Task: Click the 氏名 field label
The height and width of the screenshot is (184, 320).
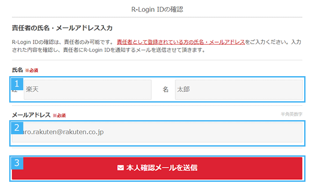Action: [x=17, y=70]
